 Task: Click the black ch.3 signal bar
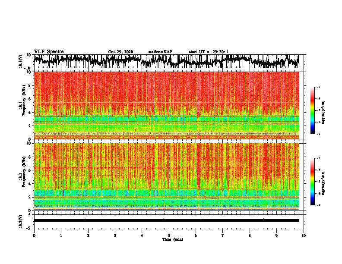[x=166, y=220]
